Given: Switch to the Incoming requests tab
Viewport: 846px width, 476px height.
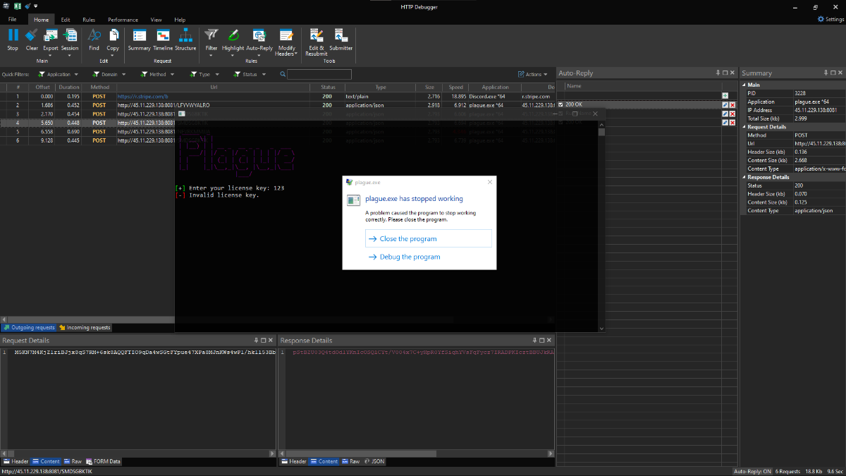Looking at the screenshot, I should tap(85, 328).
